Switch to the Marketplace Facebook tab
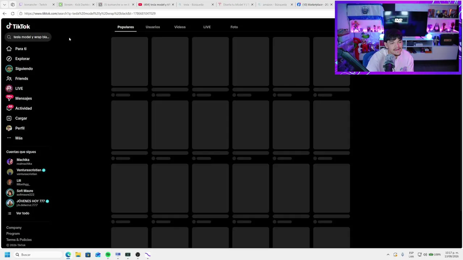The height and width of the screenshot is (260, 463). click(315, 5)
